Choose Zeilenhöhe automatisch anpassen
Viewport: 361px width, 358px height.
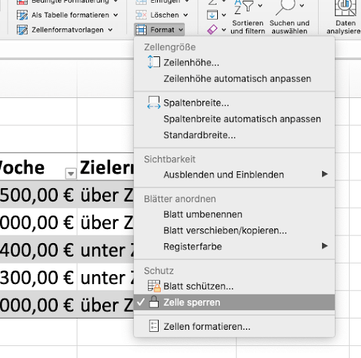(234, 79)
